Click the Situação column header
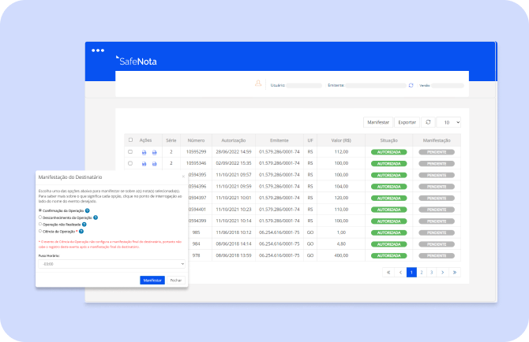This screenshot has width=529, height=342. [388, 140]
